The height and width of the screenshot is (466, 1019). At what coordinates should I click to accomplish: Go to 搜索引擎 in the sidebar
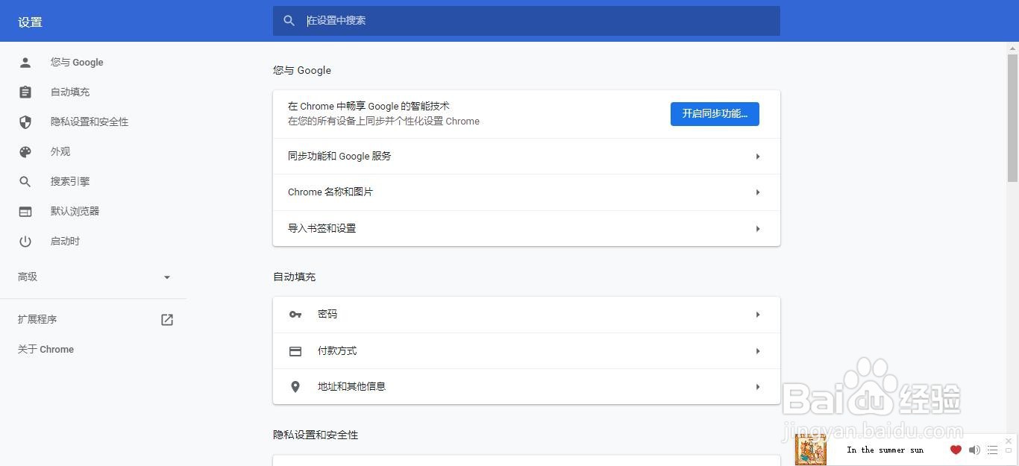coord(70,182)
